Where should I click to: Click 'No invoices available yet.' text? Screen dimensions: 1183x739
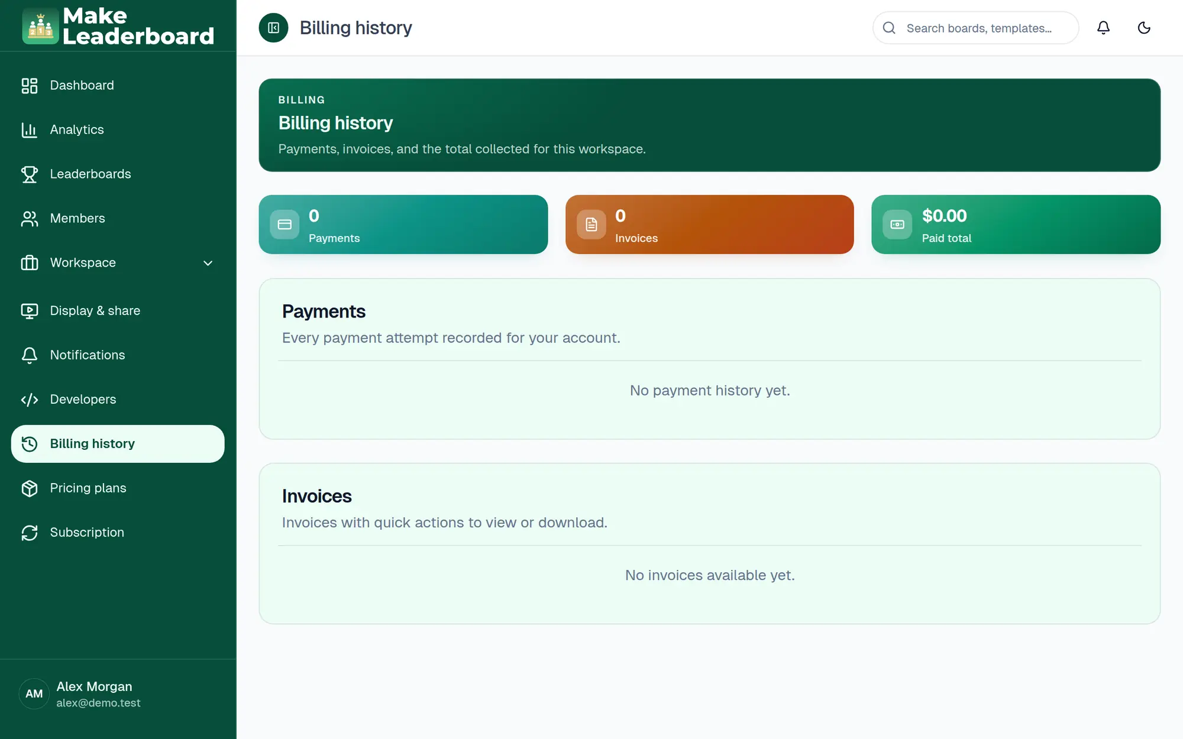tap(710, 575)
